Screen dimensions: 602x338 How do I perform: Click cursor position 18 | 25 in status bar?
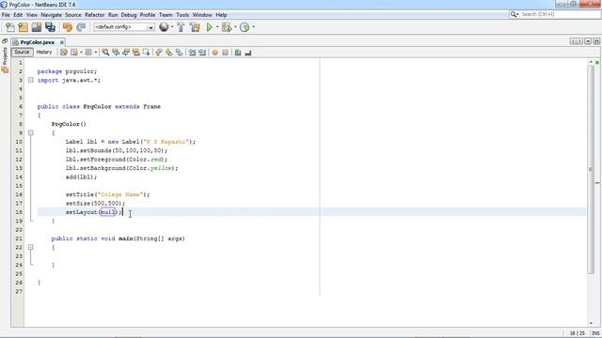pos(577,333)
